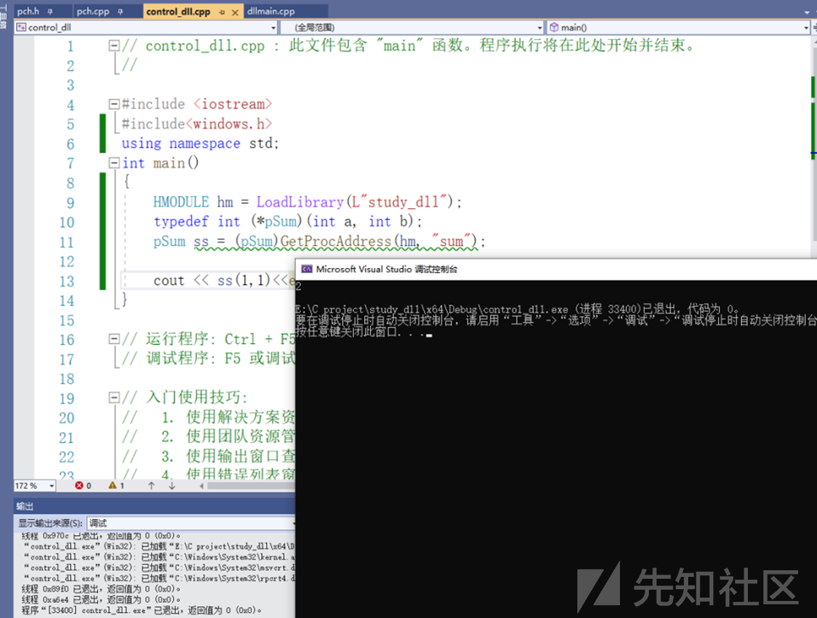Click the output line loading rpcrt4
Screen dimensions: 817x618
159,579
